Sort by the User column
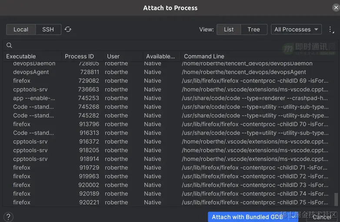The height and width of the screenshot is (222, 340). [113, 56]
